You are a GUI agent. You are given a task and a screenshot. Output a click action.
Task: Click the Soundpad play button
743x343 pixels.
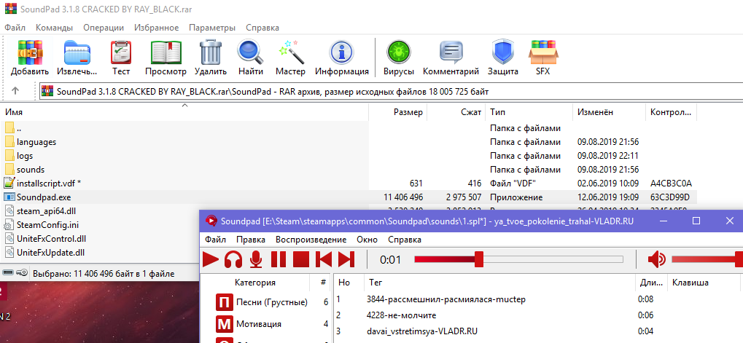point(211,259)
